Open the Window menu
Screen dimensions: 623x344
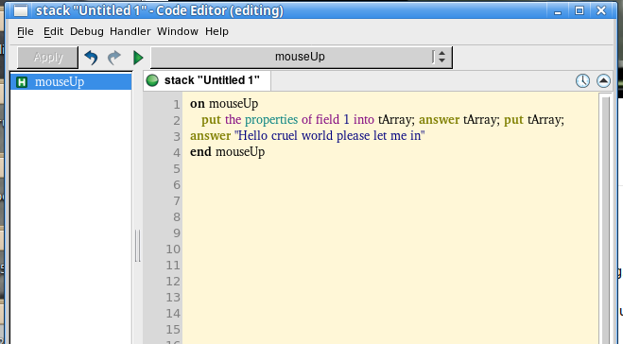click(x=177, y=31)
